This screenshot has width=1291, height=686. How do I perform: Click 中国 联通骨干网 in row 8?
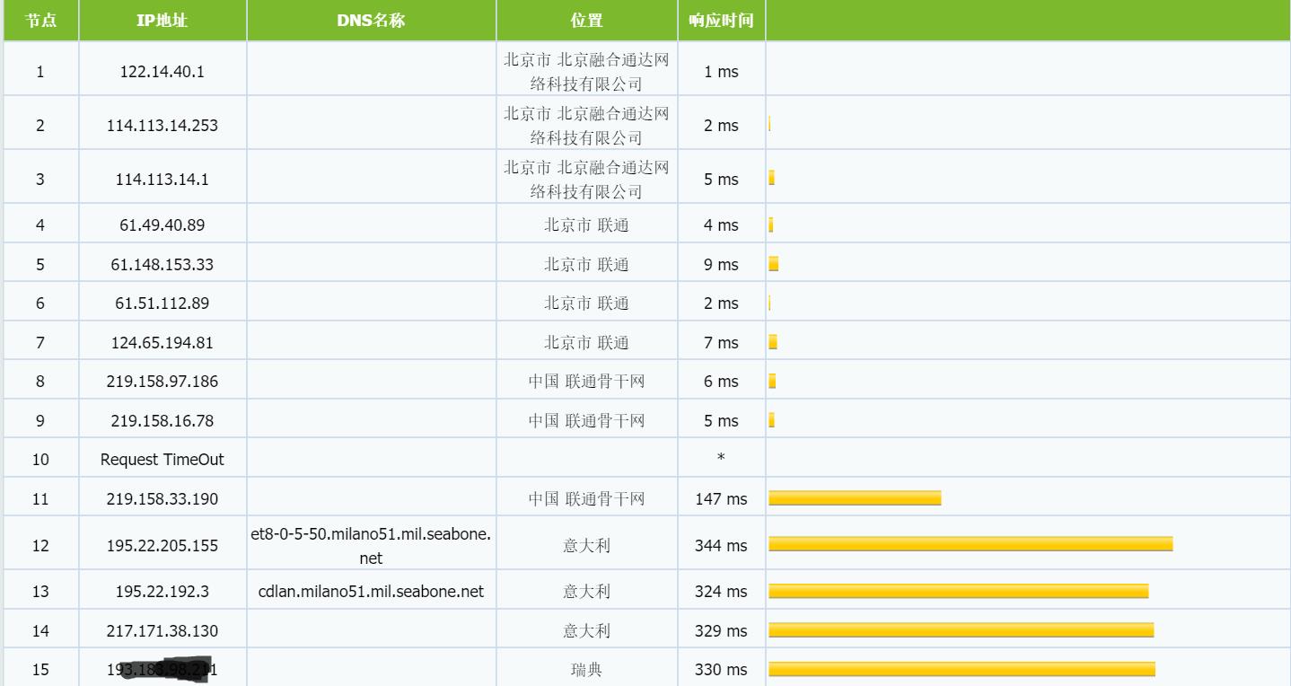(x=586, y=382)
